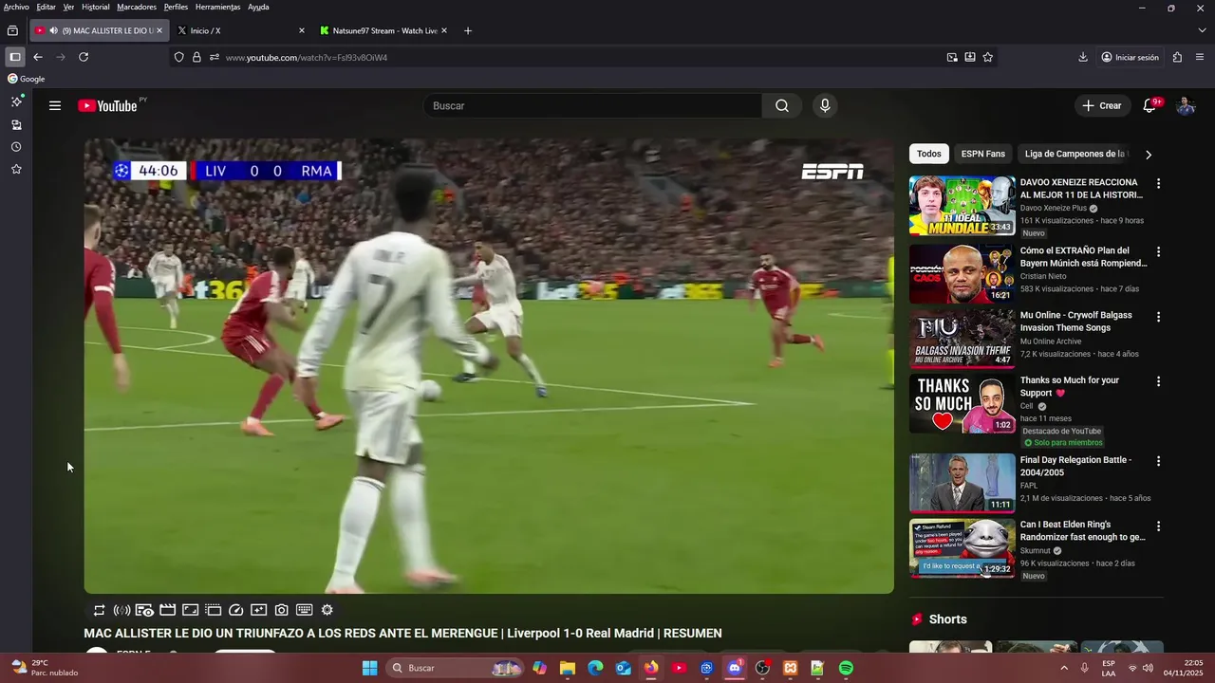Viewport: 1215px width, 683px height.
Task: Open history clock icon in sidebar
Action: point(16,147)
